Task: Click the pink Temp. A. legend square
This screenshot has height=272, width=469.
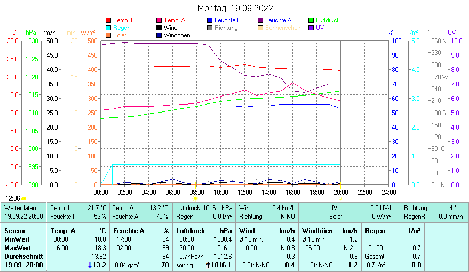Action: point(159,20)
